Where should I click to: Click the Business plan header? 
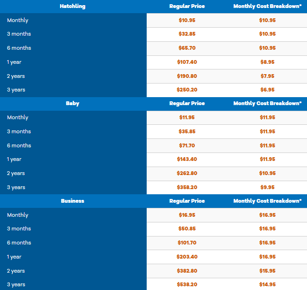(x=72, y=201)
